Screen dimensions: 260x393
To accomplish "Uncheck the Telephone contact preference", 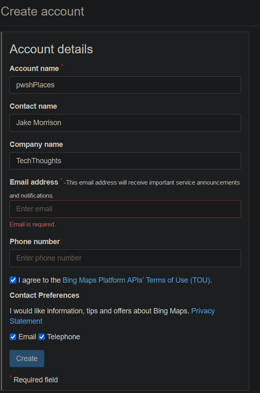I will [41, 337].
